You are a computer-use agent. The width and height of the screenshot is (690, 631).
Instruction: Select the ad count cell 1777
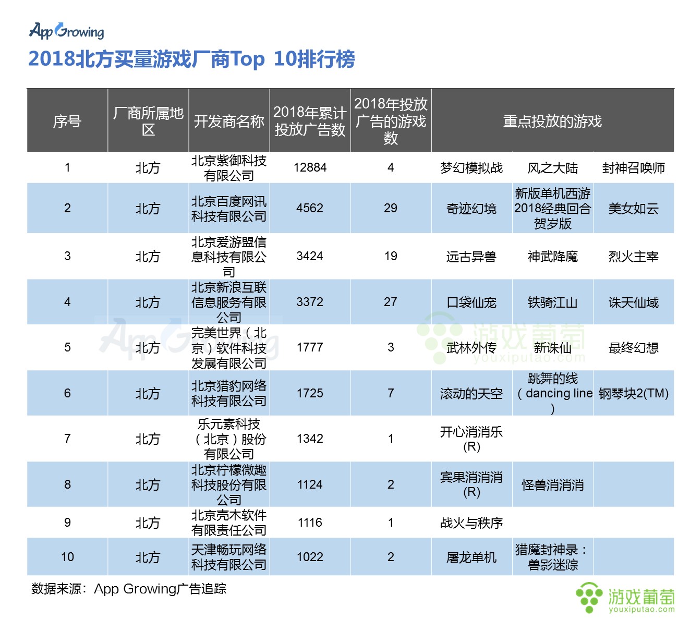click(x=310, y=348)
